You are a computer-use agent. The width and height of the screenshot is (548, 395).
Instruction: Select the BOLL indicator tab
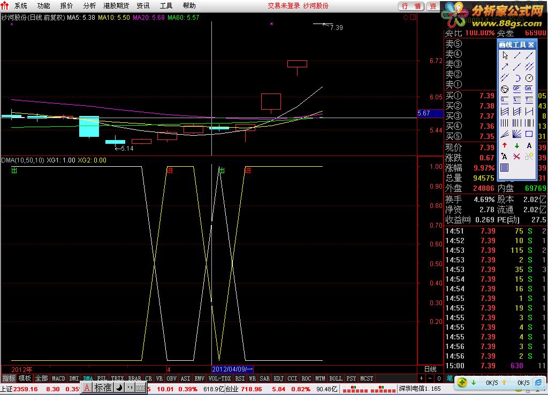(x=336, y=378)
